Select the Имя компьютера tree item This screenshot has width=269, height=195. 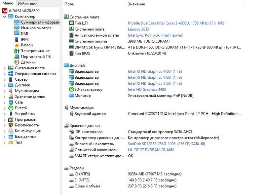click(x=36, y=28)
